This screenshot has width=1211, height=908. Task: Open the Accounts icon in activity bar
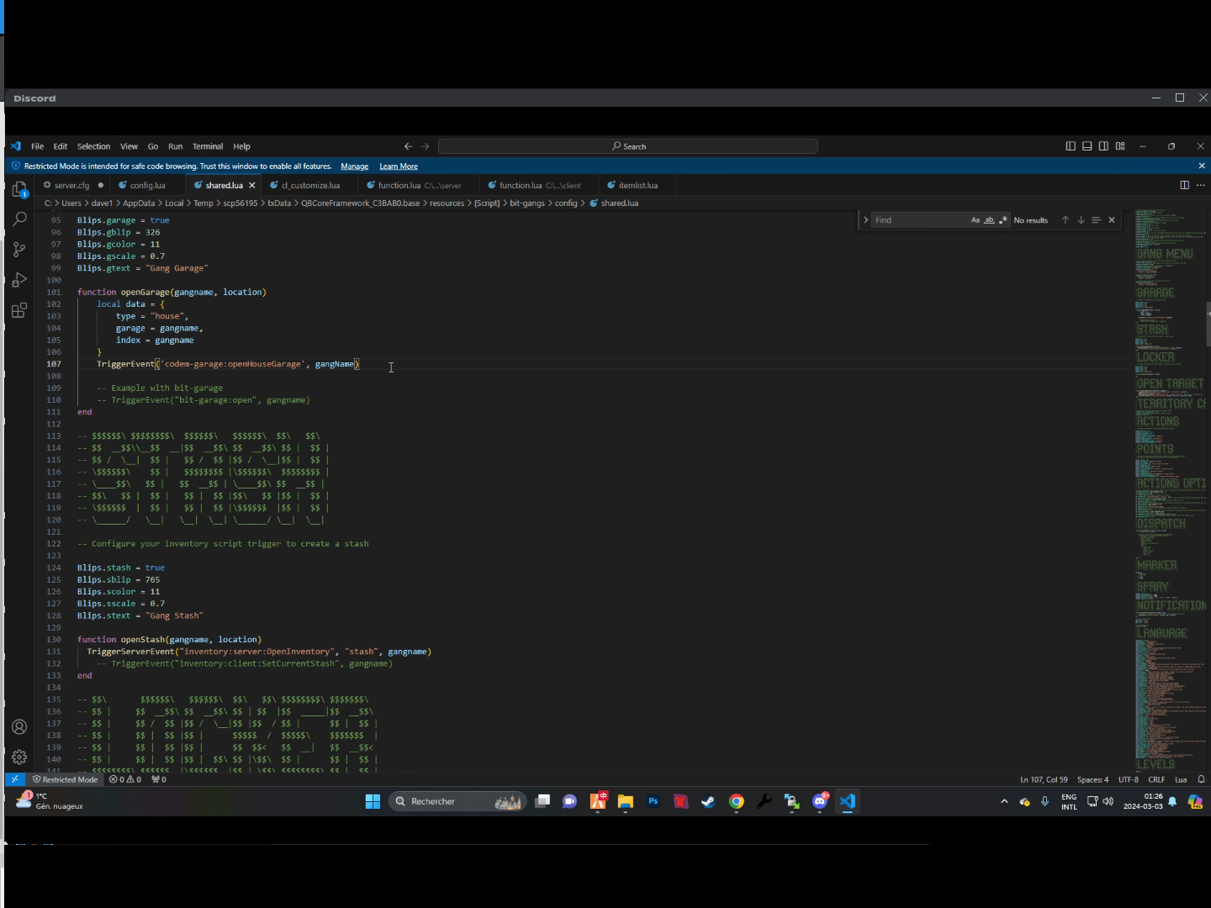click(x=19, y=727)
